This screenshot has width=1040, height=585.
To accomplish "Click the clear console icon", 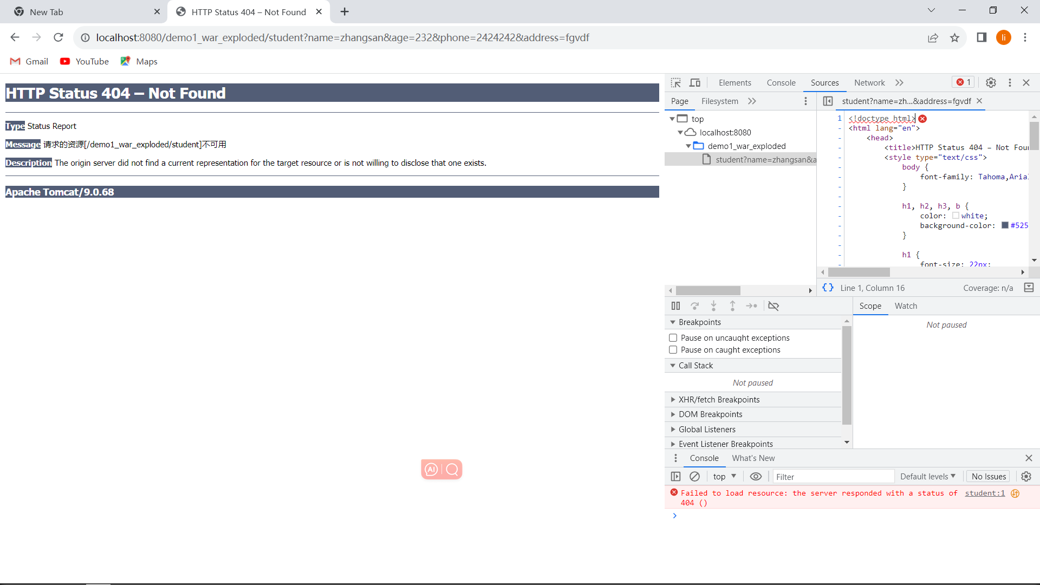I will pos(694,477).
